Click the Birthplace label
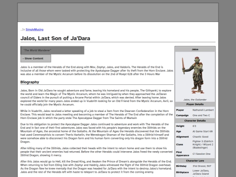Viewport: 236px width, 177px height. point(182,172)
